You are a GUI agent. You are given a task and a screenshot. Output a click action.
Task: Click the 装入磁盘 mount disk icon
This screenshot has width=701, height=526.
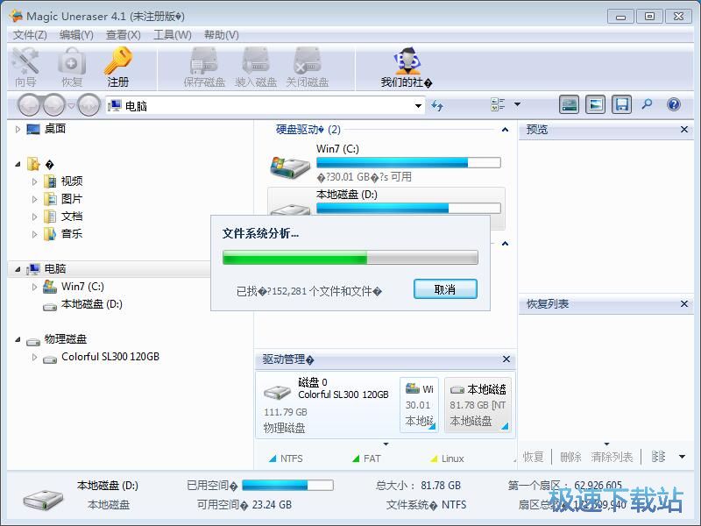(x=256, y=68)
